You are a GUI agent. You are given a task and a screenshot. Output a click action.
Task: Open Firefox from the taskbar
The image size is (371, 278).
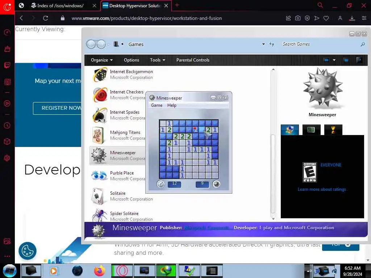tap(99, 271)
